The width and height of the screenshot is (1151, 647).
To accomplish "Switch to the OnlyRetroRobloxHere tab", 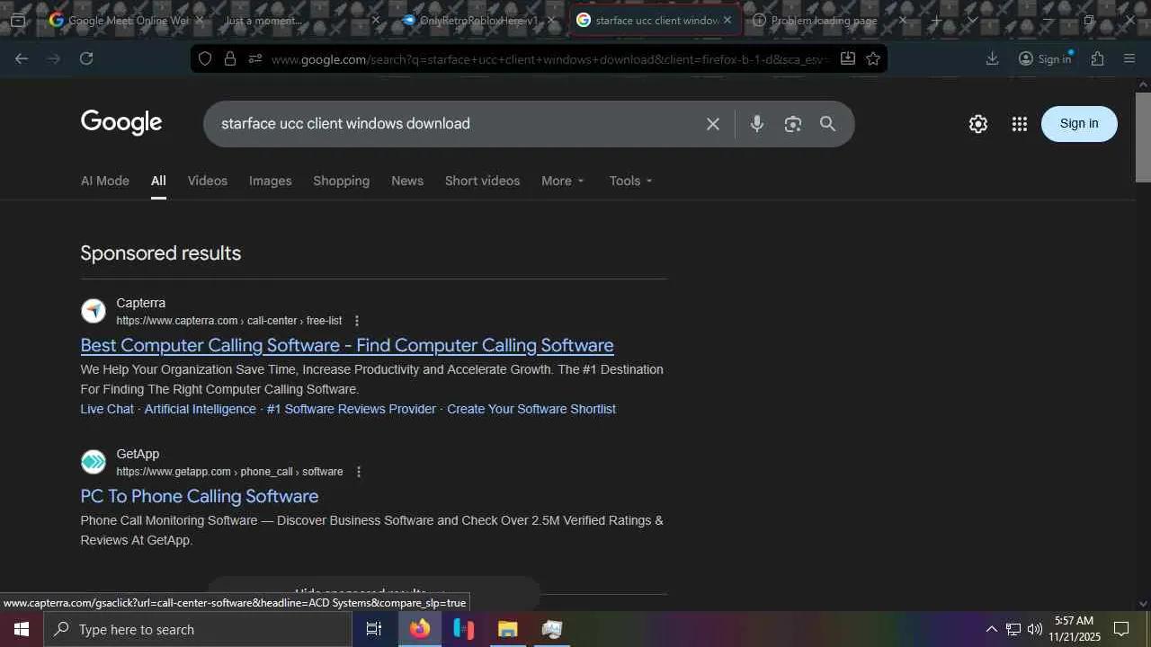I will (477, 20).
